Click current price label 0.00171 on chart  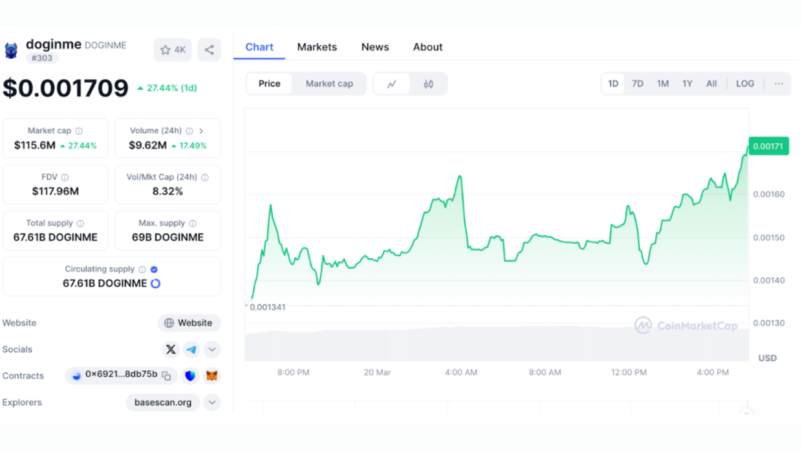pos(768,146)
